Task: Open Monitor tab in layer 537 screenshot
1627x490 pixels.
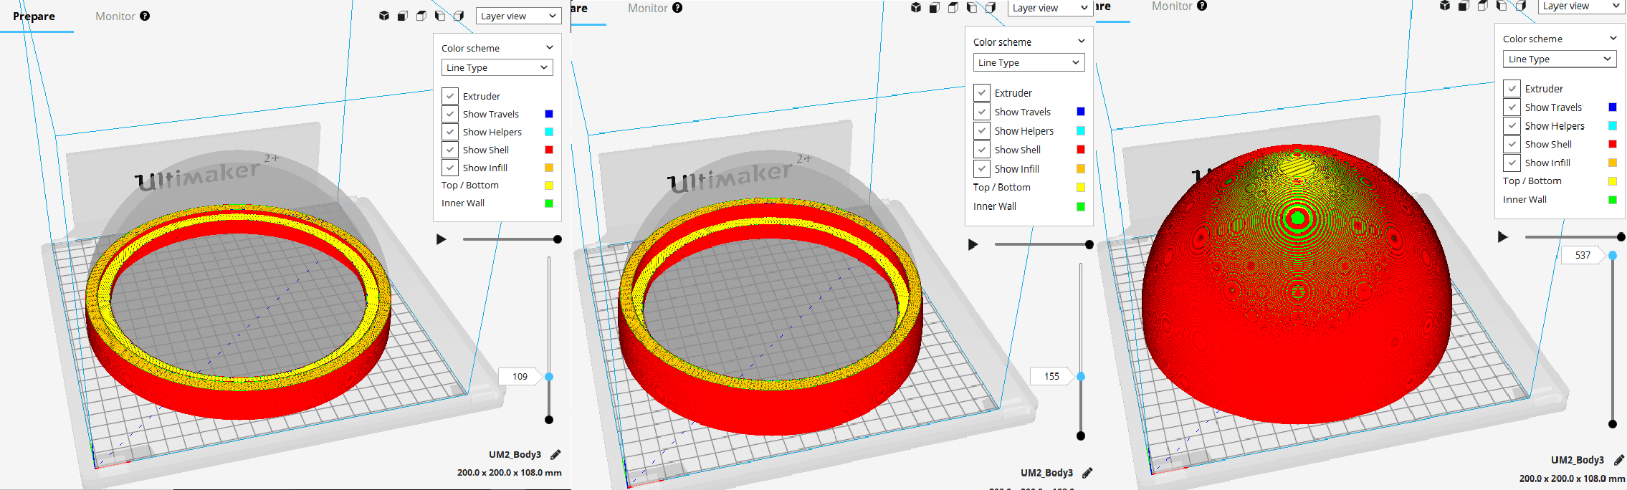Action: (1172, 6)
